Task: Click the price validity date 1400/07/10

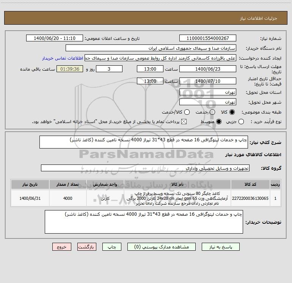Action: point(208,81)
